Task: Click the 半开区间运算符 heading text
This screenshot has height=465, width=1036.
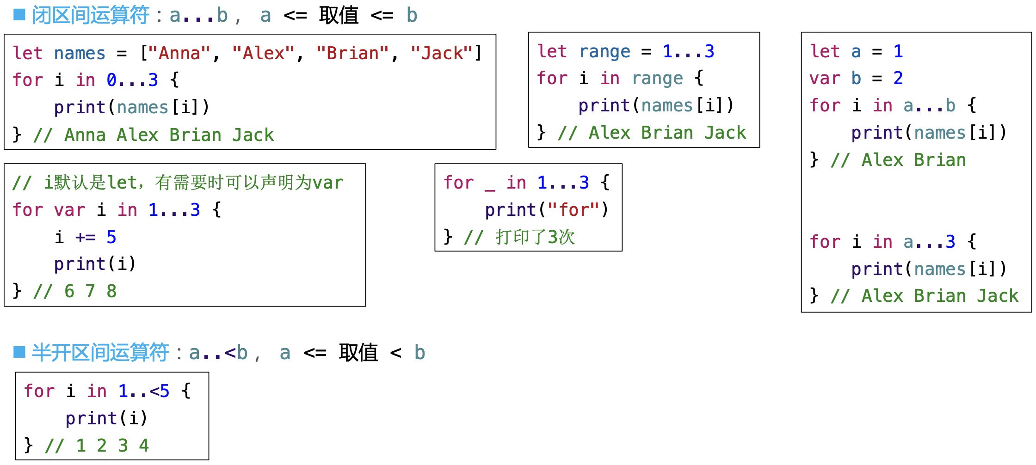Action: [x=100, y=353]
